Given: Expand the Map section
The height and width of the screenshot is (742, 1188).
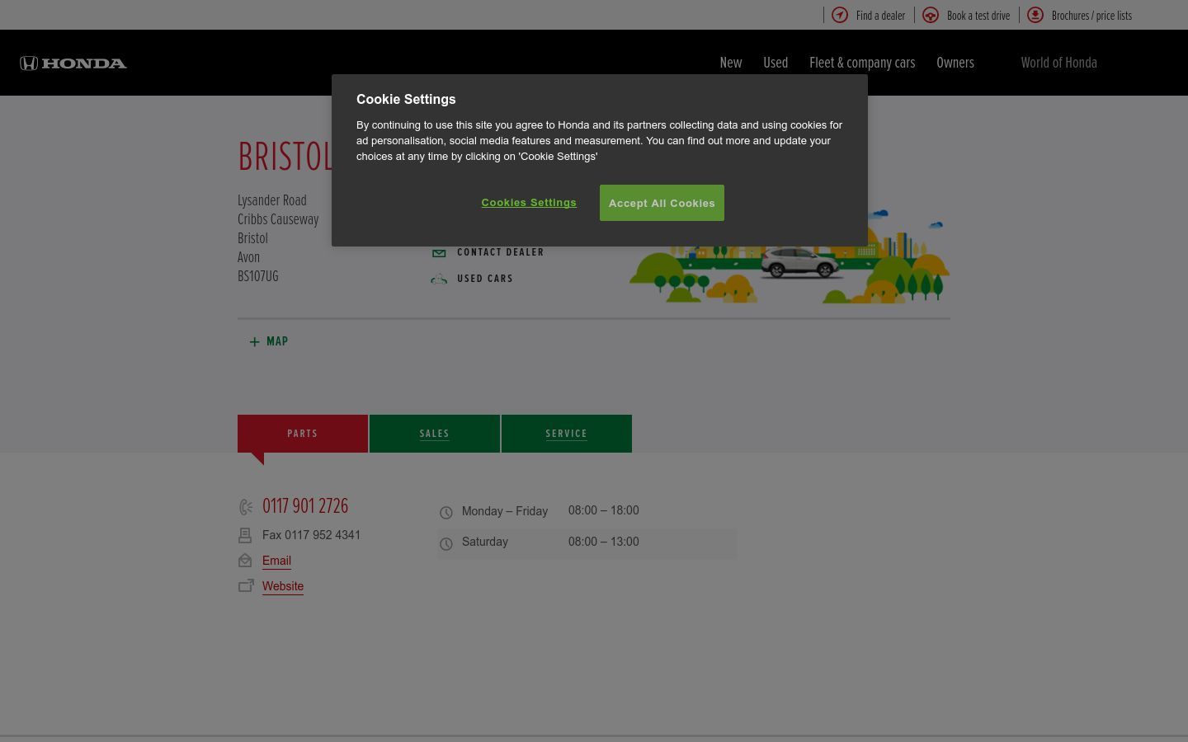Looking at the screenshot, I should coord(277,341).
